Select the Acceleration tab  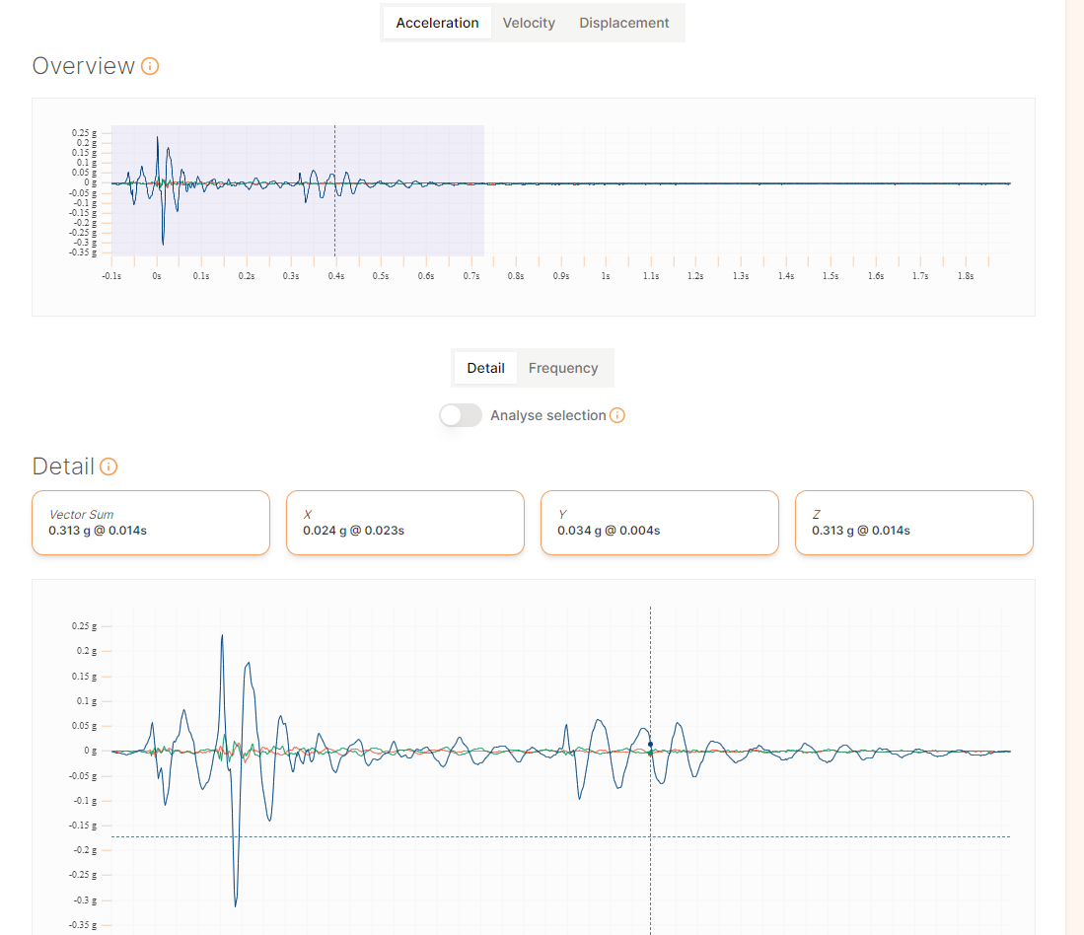[x=437, y=23]
